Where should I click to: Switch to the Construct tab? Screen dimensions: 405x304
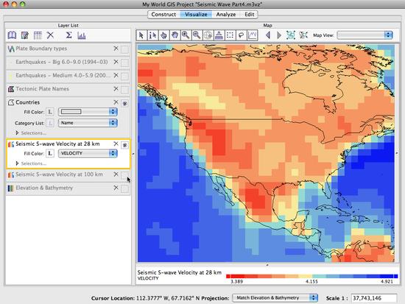pos(163,15)
